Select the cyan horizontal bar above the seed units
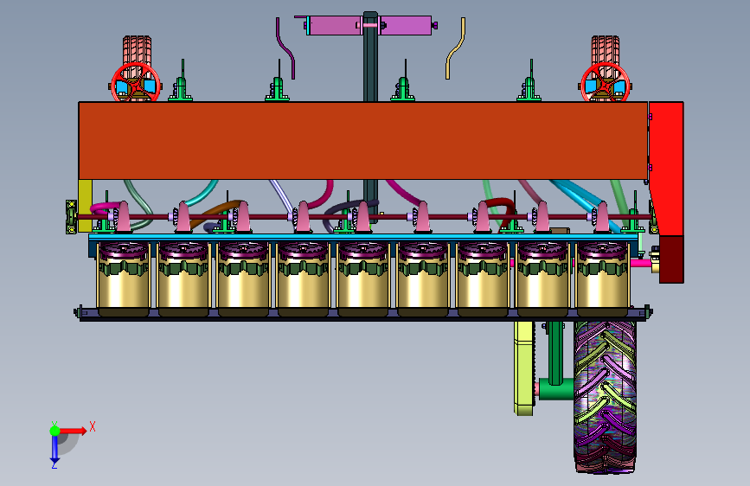The height and width of the screenshot is (486, 750). (x=363, y=237)
